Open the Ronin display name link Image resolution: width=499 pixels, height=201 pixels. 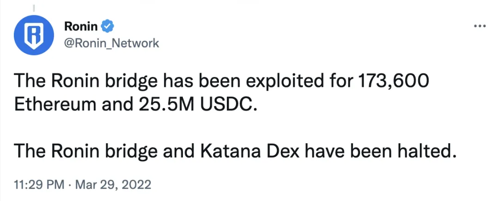pos(81,27)
